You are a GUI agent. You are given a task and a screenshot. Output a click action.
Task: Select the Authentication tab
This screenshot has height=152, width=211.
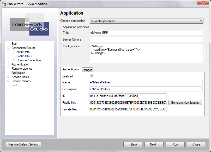(x=71, y=69)
